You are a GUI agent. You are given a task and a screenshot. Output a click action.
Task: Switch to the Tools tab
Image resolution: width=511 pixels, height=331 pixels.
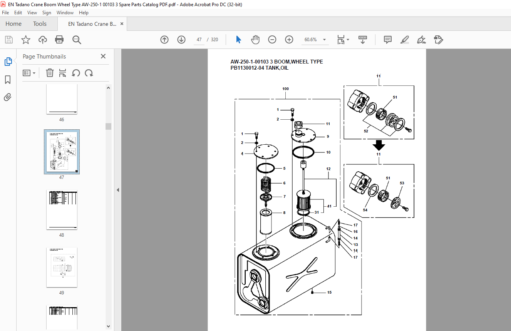[x=40, y=23]
